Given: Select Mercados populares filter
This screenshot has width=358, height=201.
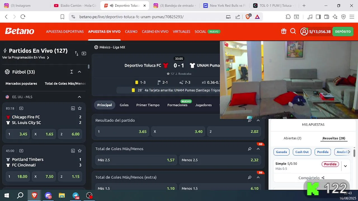Looking at the screenshot, I should pos(21,83).
